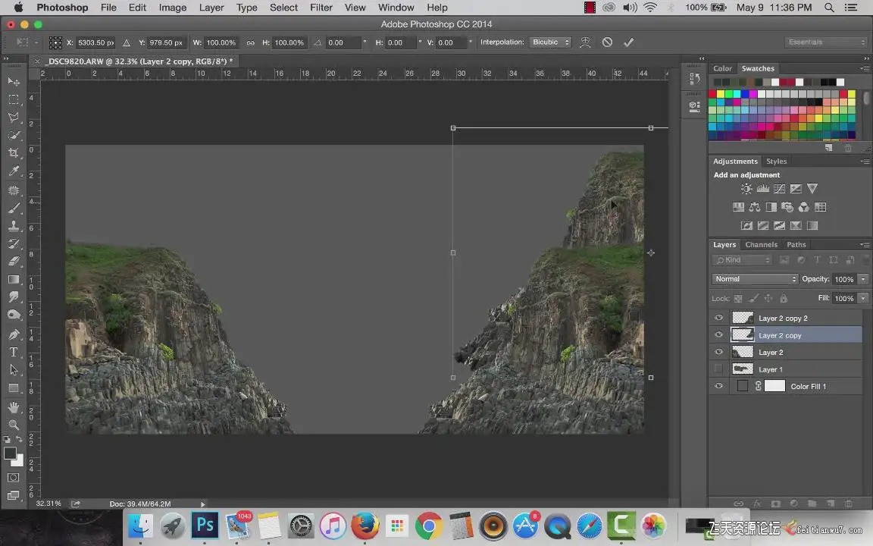
Task: Commit the transform with the checkmark
Action: pyautogui.click(x=628, y=42)
